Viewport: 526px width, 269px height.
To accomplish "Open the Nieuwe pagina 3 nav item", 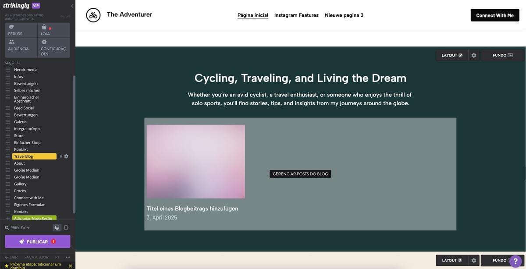I will pyautogui.click(x=344, y=15).
